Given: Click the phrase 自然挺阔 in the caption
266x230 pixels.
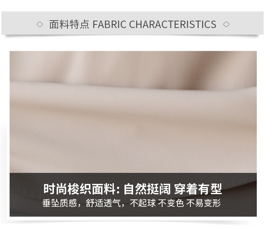Looking at the screenshot, I should pyautogui.click(x=147, y=189).
